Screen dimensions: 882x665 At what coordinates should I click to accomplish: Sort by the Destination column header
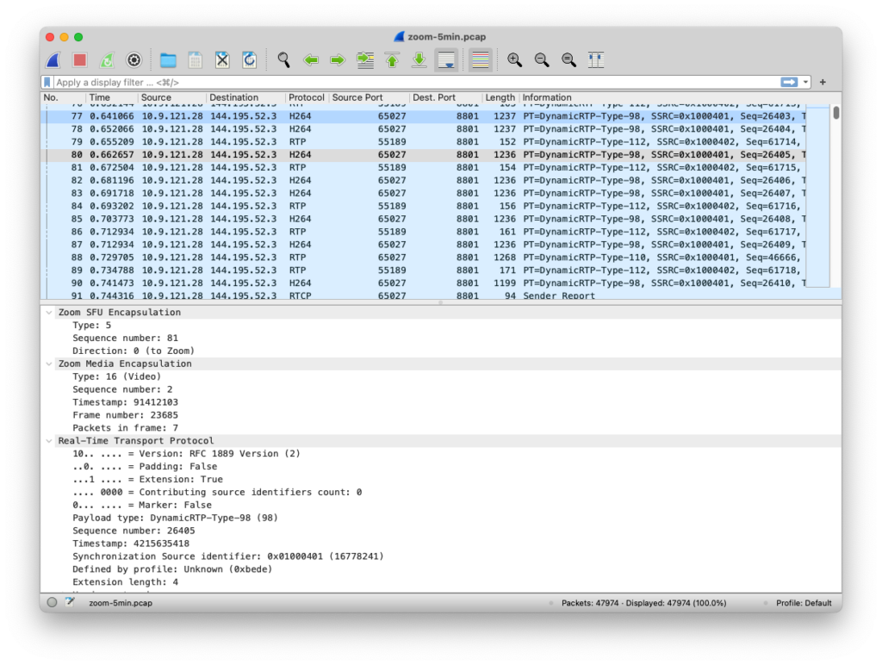click(245, 97)
